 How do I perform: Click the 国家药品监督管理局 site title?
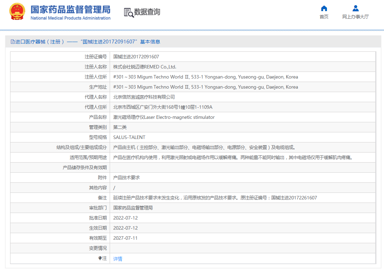coord(71,9)
